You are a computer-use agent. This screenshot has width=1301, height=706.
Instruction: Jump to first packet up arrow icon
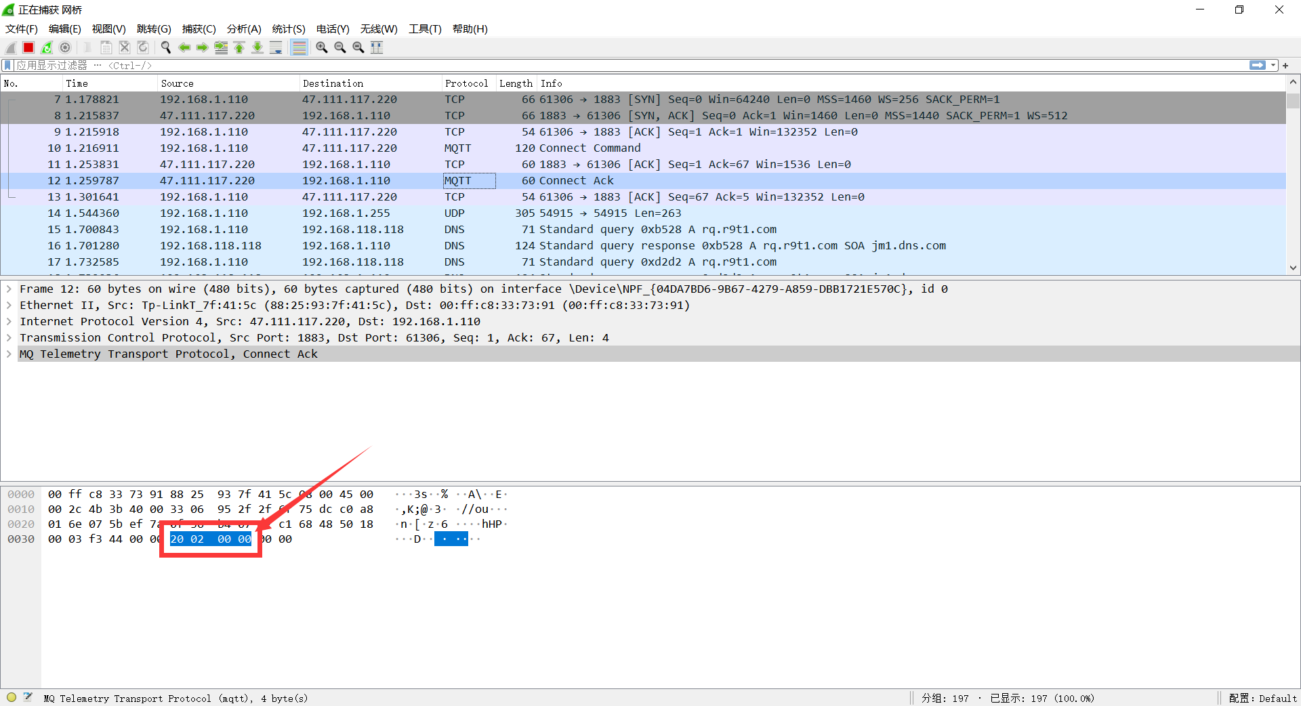point(239,47)
